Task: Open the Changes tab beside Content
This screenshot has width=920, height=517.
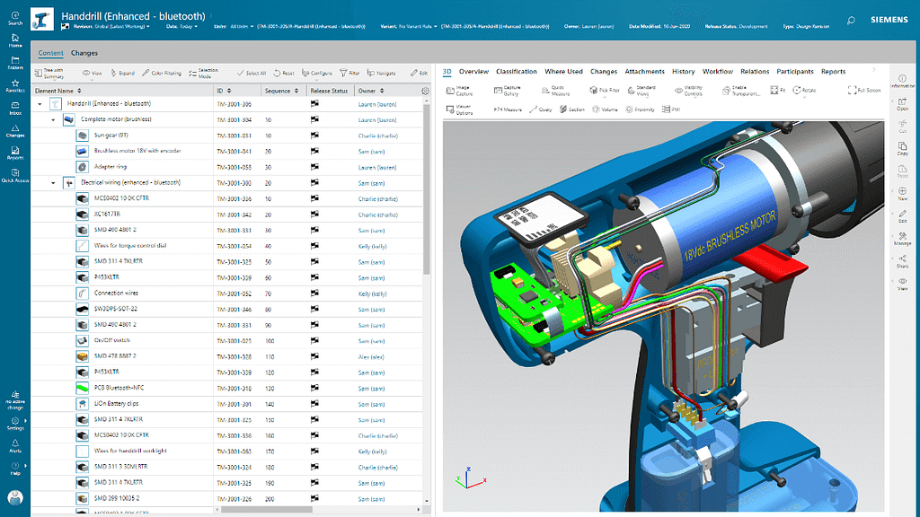Action: pos(84,53)
